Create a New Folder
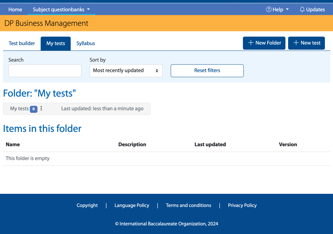 [x=264, y=43]
